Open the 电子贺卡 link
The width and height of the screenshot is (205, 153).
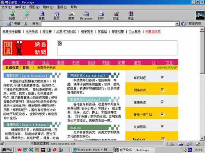click(x=87, y=31)
